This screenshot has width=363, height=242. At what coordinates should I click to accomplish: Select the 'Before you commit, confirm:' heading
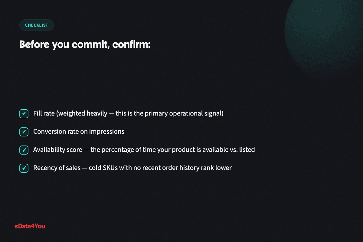click(x=85, y=44)
